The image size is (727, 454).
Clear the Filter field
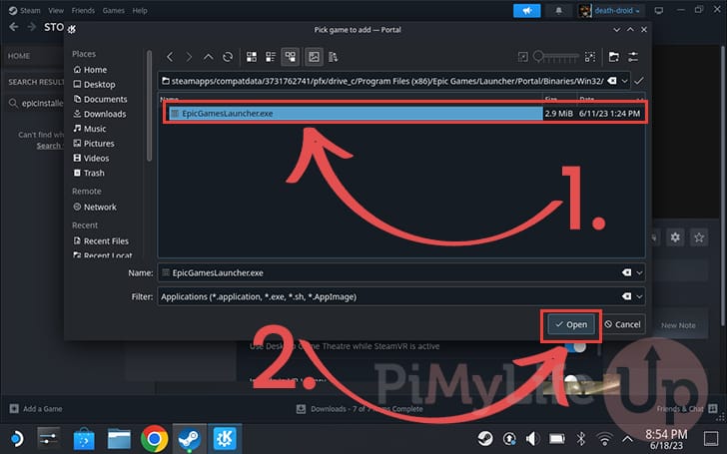tap(626, 296)
